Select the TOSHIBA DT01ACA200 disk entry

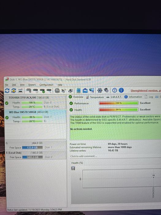pos(35,102)
